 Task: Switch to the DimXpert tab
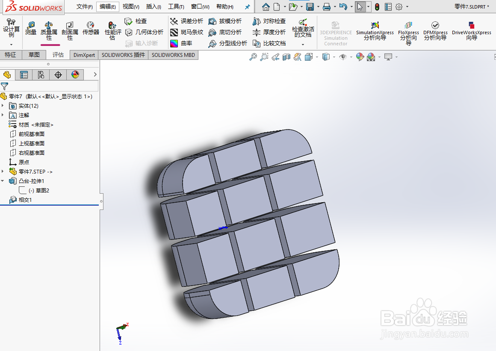[x=84, y=55]
